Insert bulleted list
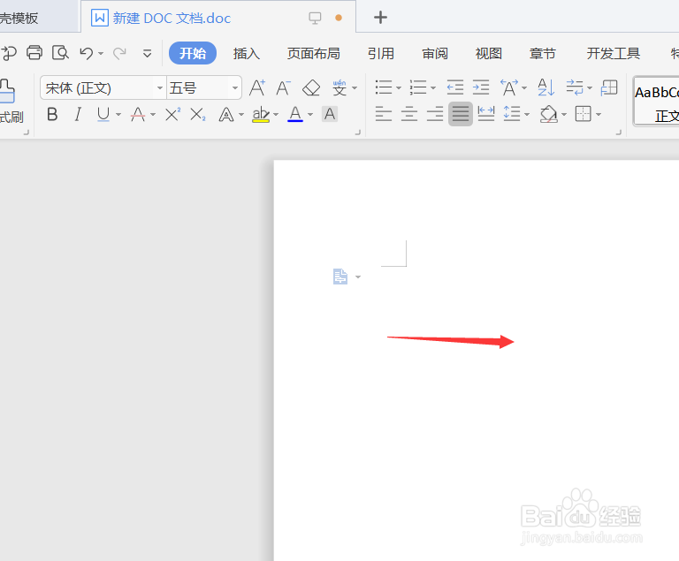 [x=384, y=87]
